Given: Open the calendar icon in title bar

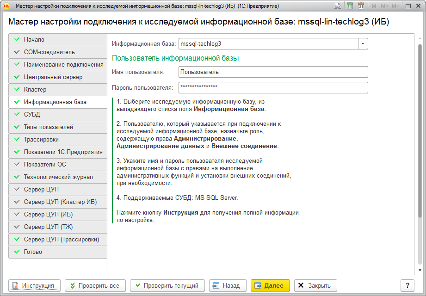Looking at the screenshot, I should pos(361,6).
